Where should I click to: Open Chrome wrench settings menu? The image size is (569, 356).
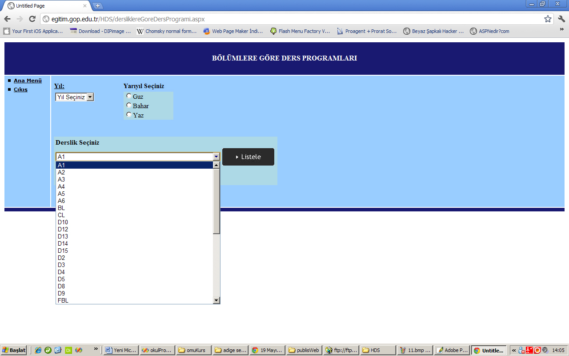[x=561, y=19]
